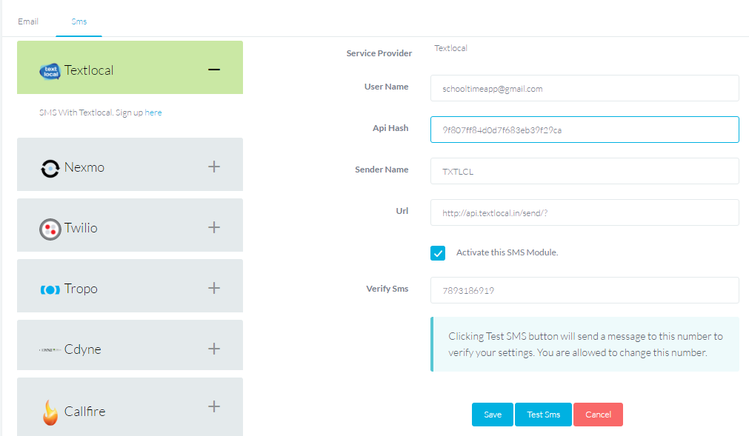Click the Sender Name label
This screenshot has height=436, width=749.
382,170
